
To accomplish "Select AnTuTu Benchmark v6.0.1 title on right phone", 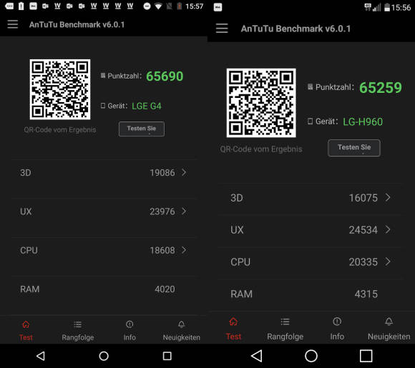I will pyautogui.click(x=296, y=29).
